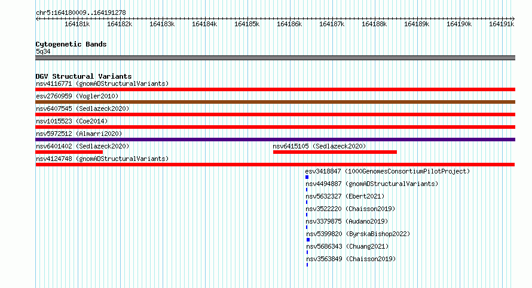The height and width of the screenshot is (288, 532).
Task: Open the esv2760959 Vogler2010 variant label
Action: point(77,96)
